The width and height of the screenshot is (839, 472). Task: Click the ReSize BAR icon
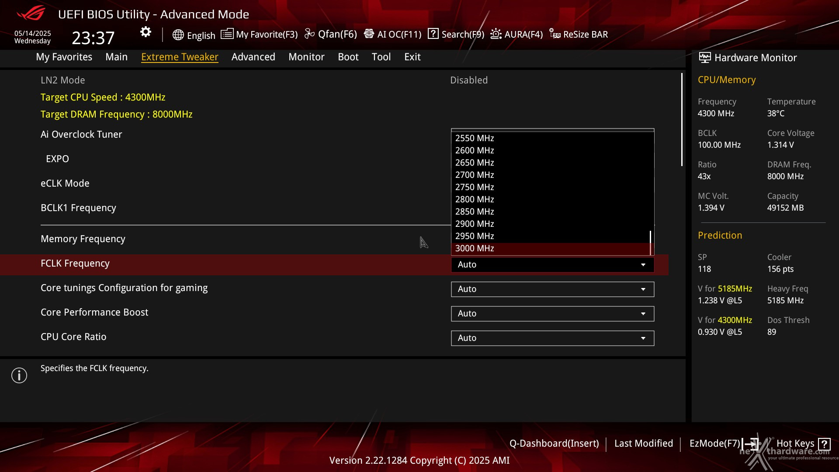coord(555,34)
